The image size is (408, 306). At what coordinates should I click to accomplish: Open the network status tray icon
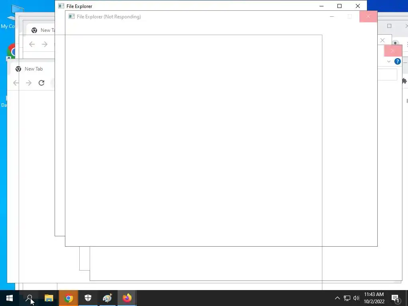(347, 298)
